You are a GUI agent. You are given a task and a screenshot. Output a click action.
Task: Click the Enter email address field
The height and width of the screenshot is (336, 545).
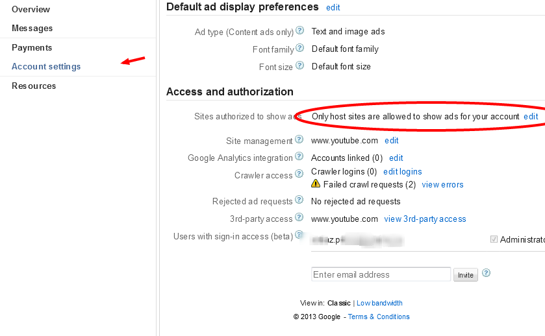(x=381, y=274)
